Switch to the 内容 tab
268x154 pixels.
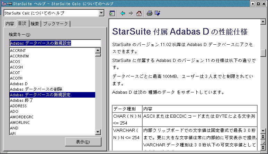click(10, 24)
